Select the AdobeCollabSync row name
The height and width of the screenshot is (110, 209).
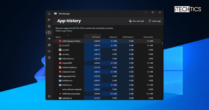(x=70, y=67)
